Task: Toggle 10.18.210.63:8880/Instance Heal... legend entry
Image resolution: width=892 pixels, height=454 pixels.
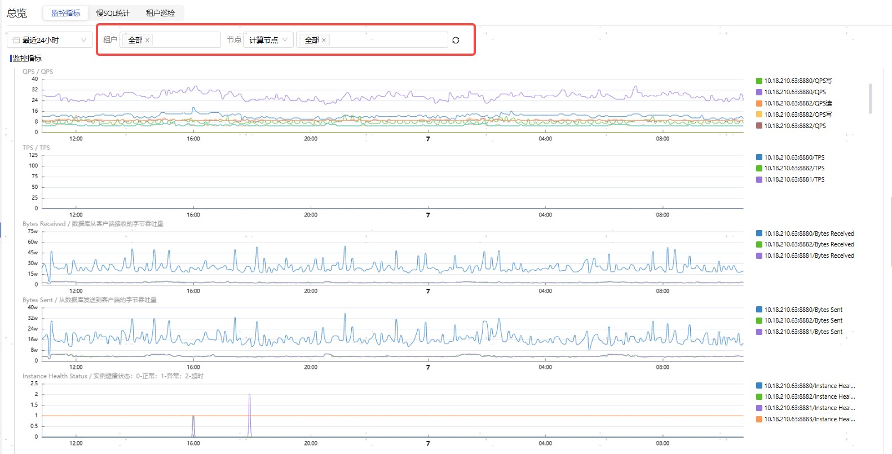Action: pos(806,386)
